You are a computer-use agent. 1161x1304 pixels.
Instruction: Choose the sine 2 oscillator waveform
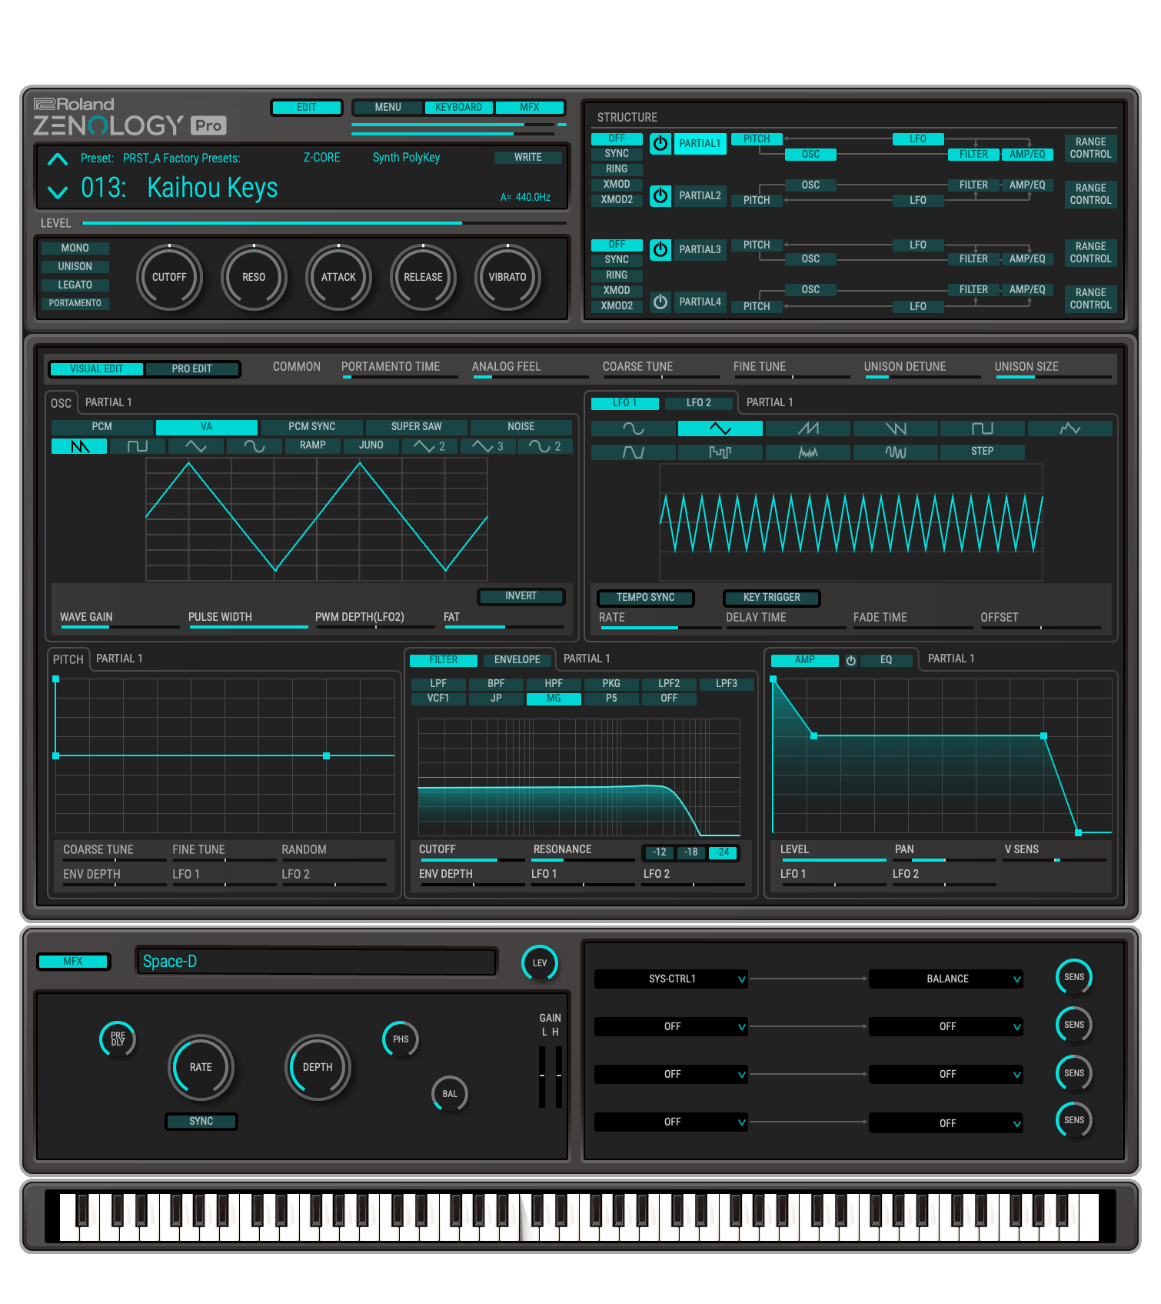pyautogui.click(x=545, y=446)
